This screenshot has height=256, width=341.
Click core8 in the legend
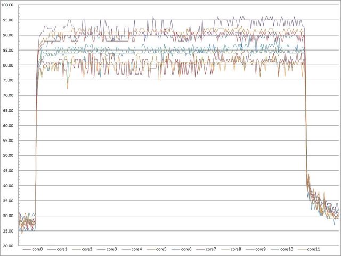[236, 249]
